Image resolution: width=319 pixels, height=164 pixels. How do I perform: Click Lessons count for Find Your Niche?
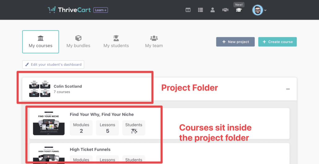107,128
